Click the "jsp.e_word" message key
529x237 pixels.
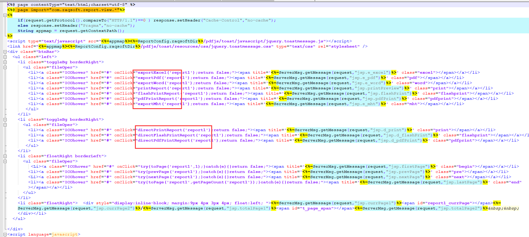[x=369, y=83]
